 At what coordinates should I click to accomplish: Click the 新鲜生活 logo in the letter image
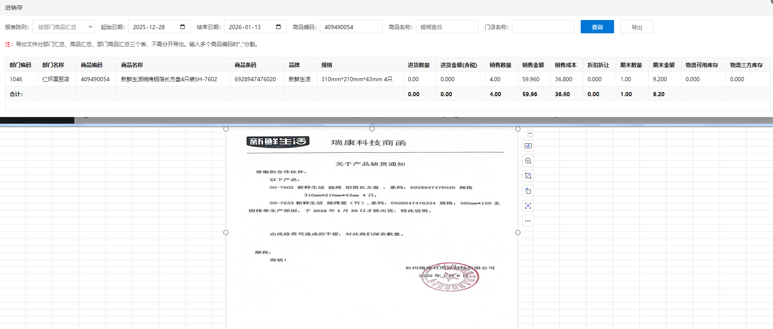pos(278,142)
